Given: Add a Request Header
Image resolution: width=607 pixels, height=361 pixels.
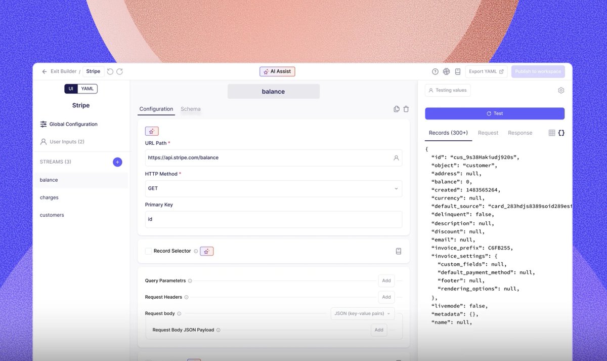Looking at the screenshot, I should click(x=386, y=297).
